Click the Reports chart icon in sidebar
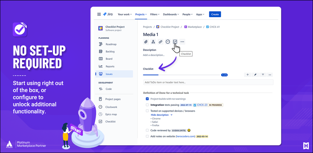The height and width of the screenshot is (153, 313). pyautogui.click(x=101, y=66)
